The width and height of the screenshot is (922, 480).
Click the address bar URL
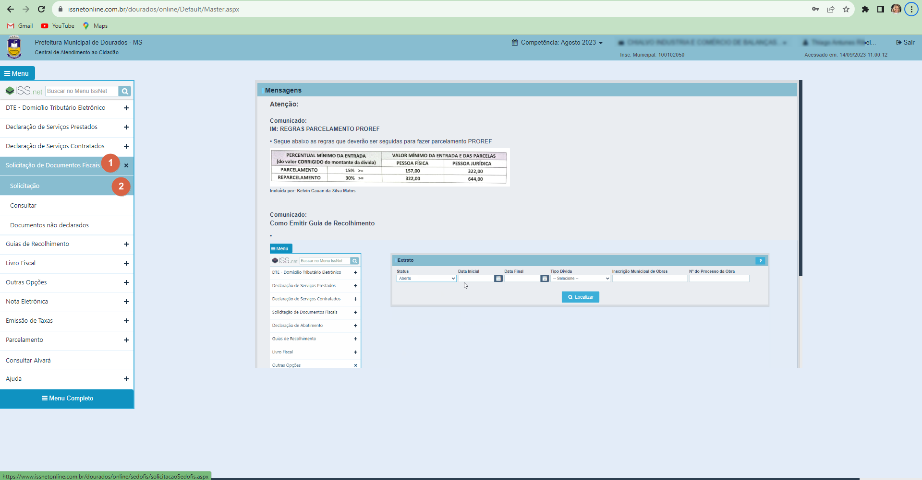pos(154,9)
